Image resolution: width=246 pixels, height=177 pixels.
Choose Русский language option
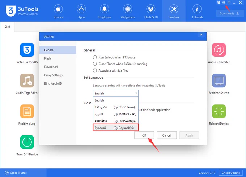coord(116,128)
